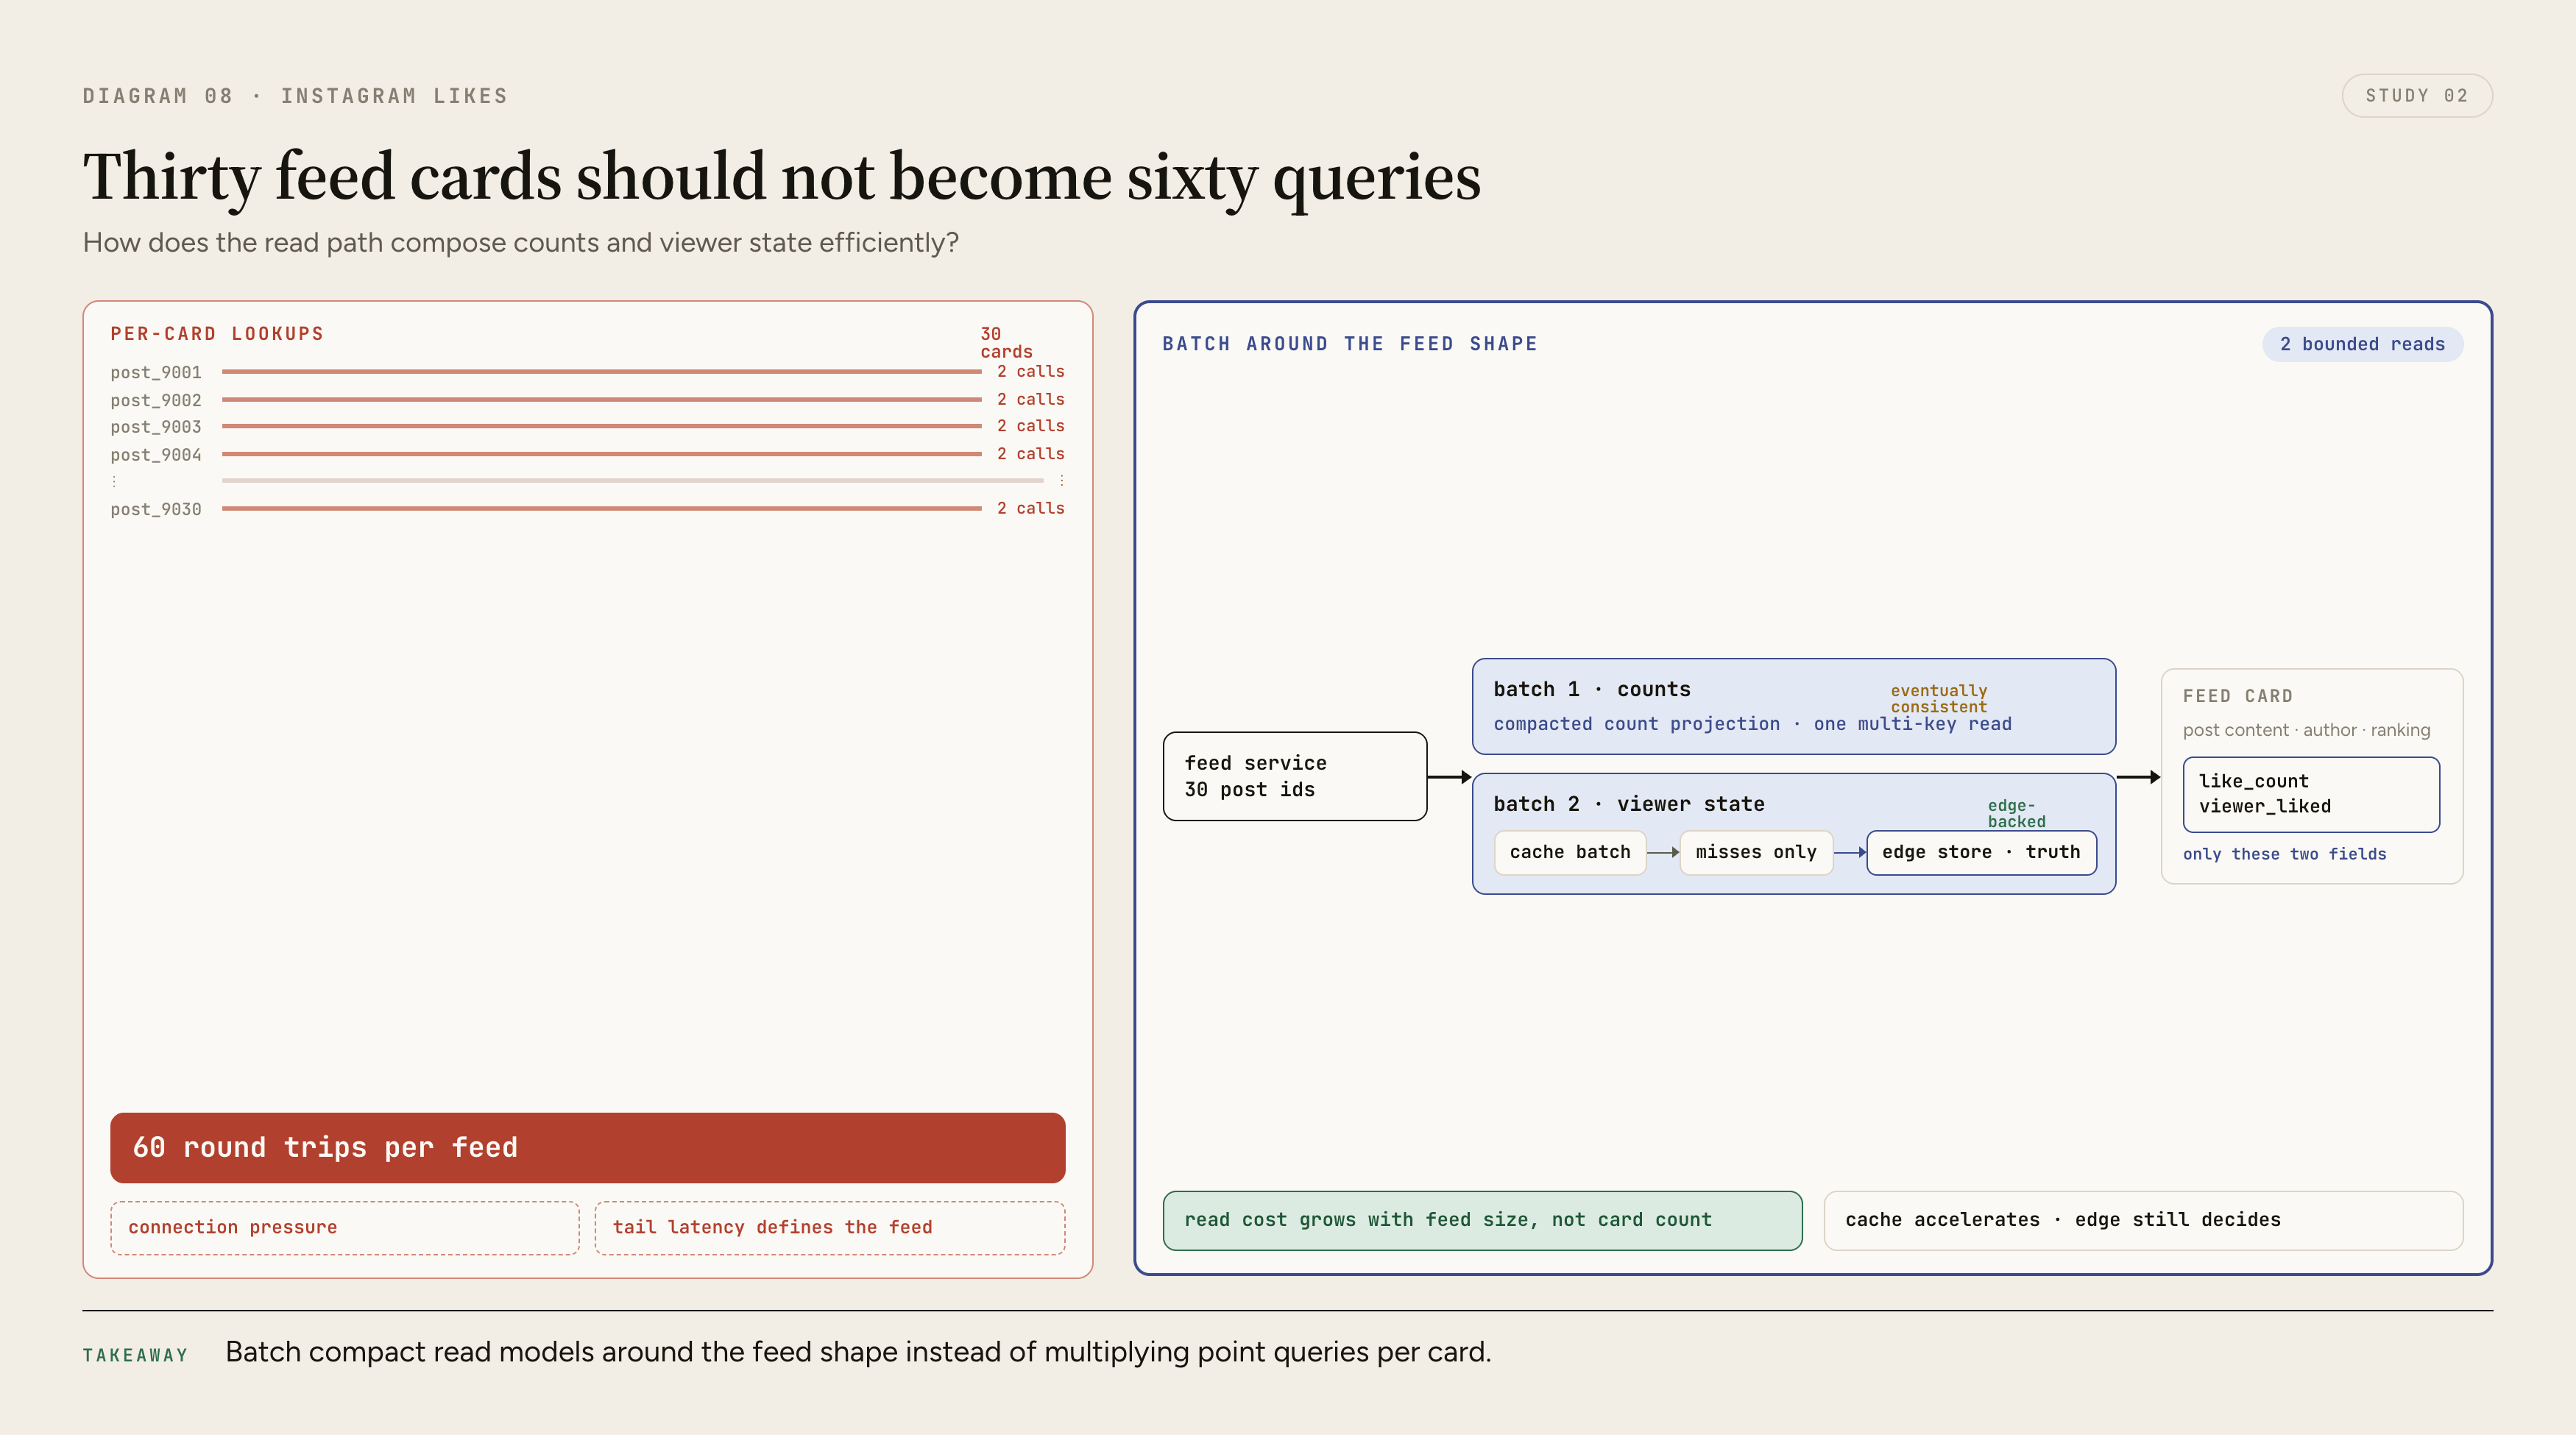Click the 'FEED CARD' heading

point(2237,696)
